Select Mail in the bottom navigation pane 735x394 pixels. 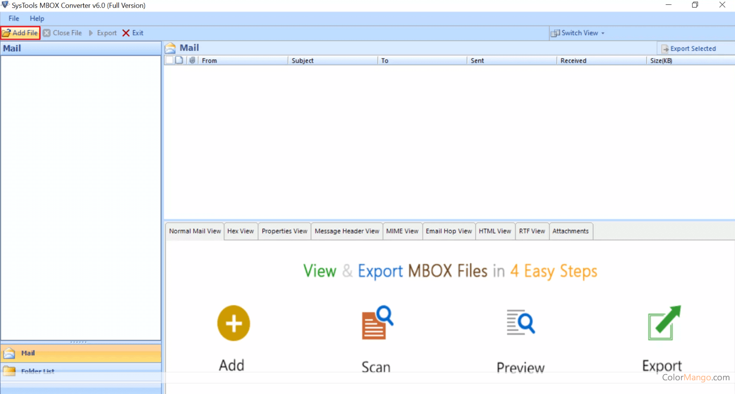pyautogui.click(x=81, y=353)
